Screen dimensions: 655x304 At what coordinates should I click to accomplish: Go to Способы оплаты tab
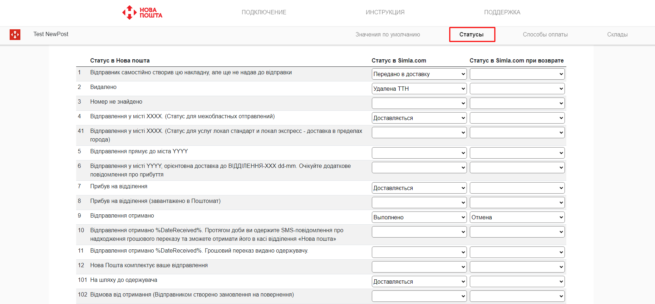pyautogui.click(x=545, y=35)
